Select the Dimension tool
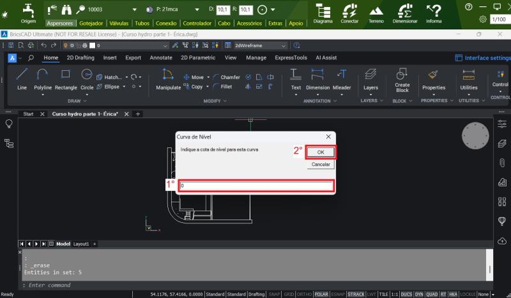 317,79
